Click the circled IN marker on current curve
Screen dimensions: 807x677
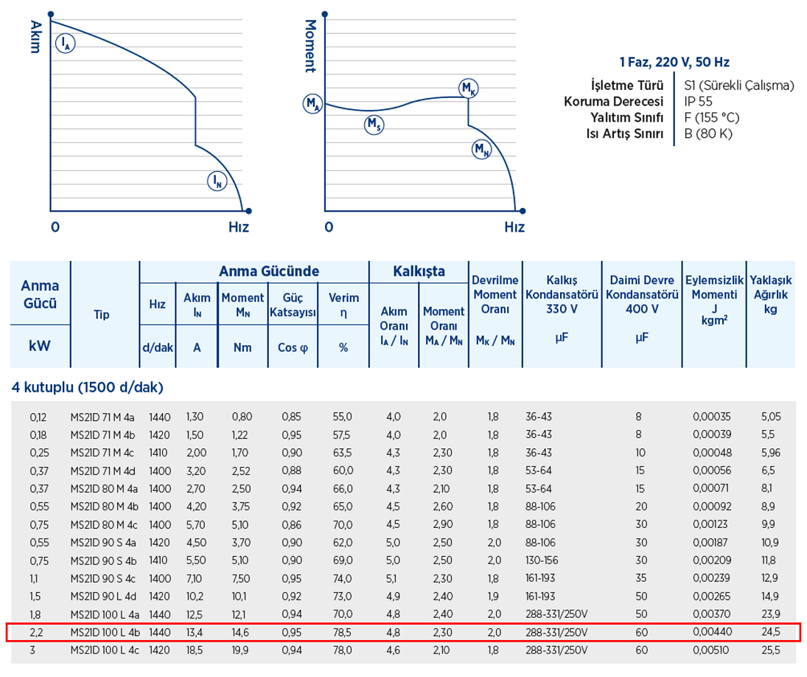coord(216,181)
